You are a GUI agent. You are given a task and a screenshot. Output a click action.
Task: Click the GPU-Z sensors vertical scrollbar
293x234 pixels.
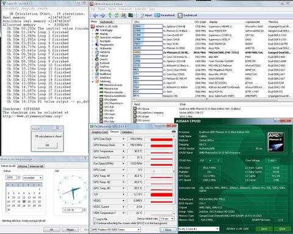click(x=174, y=174)
